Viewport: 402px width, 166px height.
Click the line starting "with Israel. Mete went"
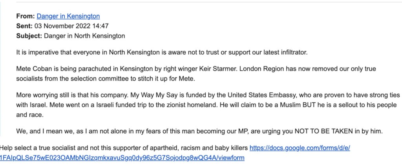coord(157,105)
